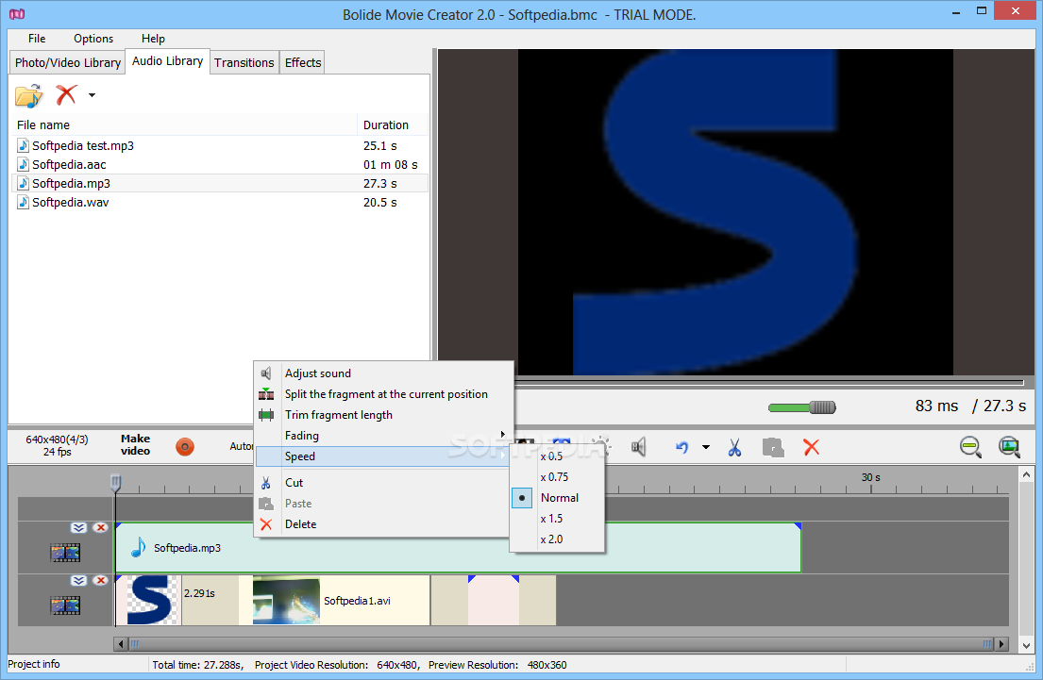Delete fragment using toolbar red X
Screen dimensions: 1043x680
pyautogui.click(x=812, y=447)
